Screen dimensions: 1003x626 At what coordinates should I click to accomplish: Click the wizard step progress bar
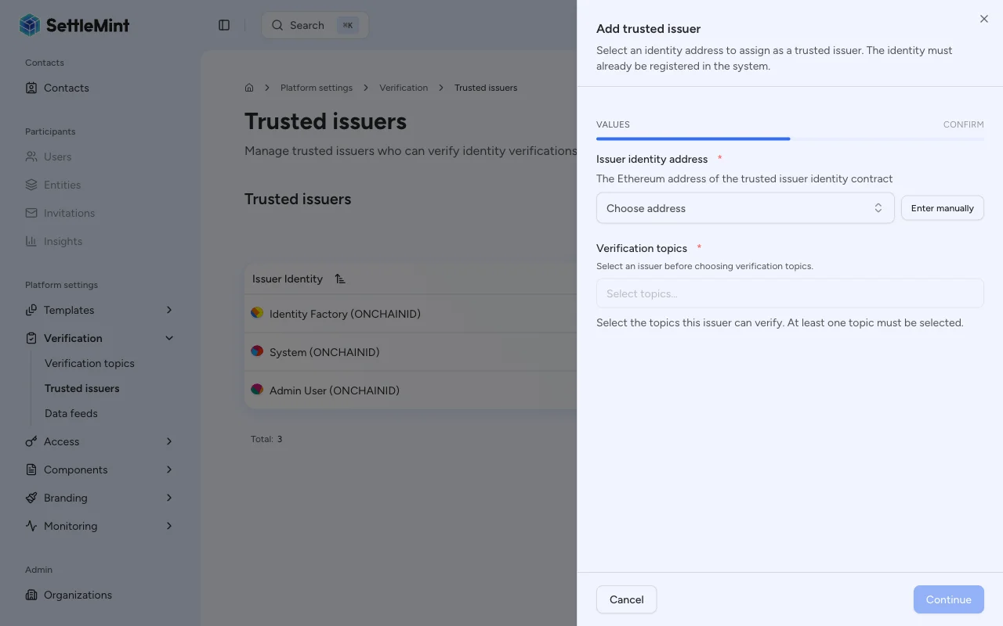coord(789,139)
